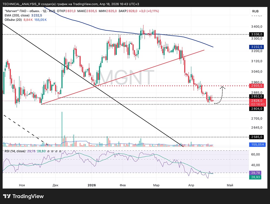
Task: Click the black 2852,0 price level label
Action: [x=256, y=96]
